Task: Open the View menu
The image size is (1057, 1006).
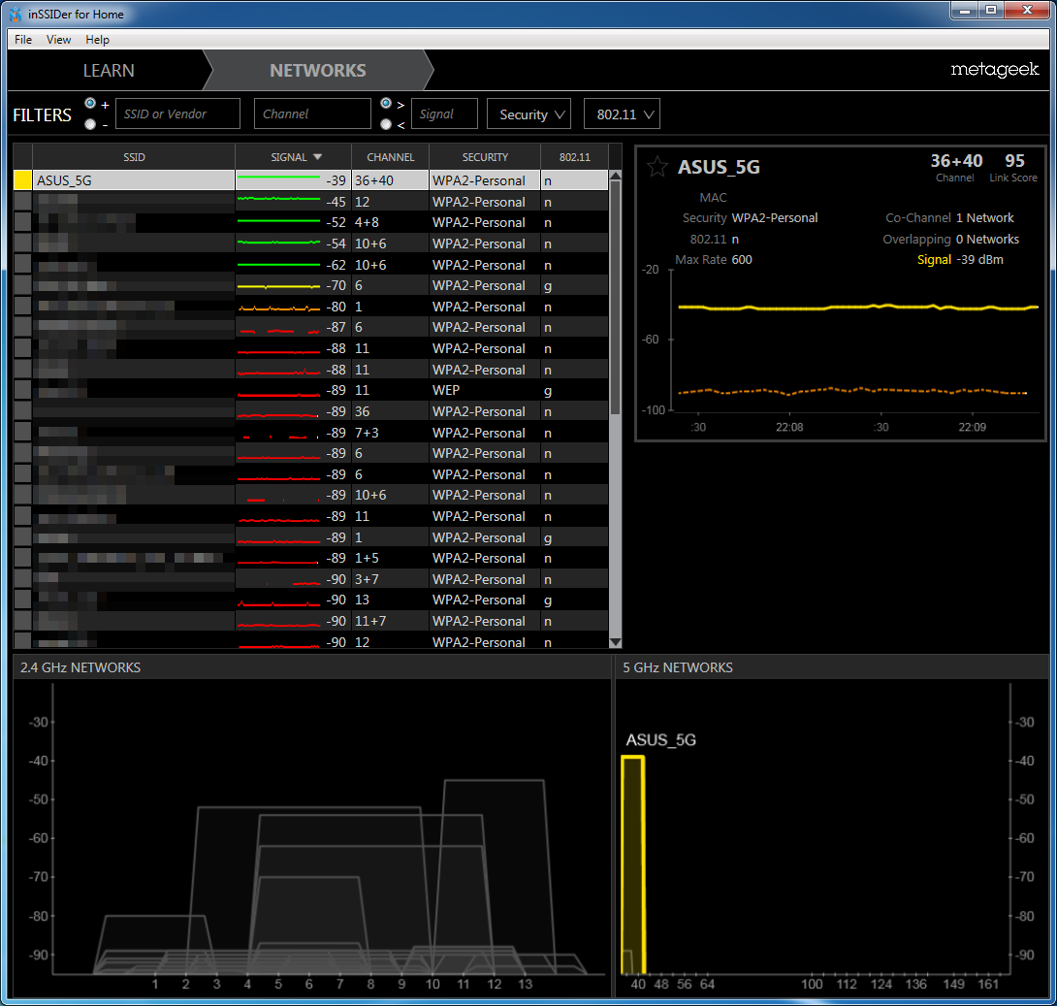Action: pos(58,40)
